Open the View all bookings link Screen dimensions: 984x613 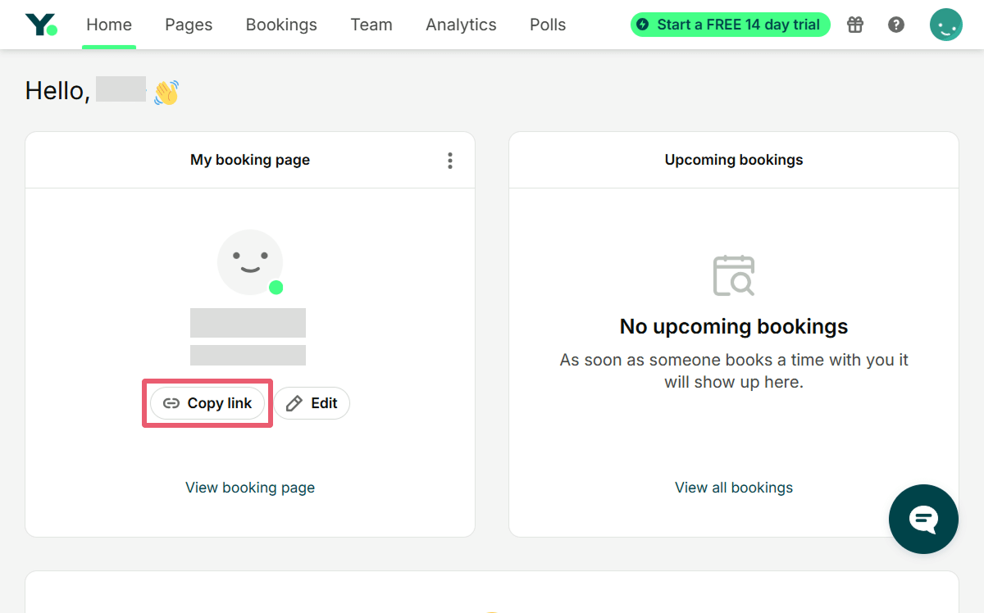(734, 488)
